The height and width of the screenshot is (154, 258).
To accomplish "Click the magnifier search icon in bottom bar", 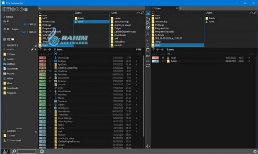I will (x=14, y=151).
